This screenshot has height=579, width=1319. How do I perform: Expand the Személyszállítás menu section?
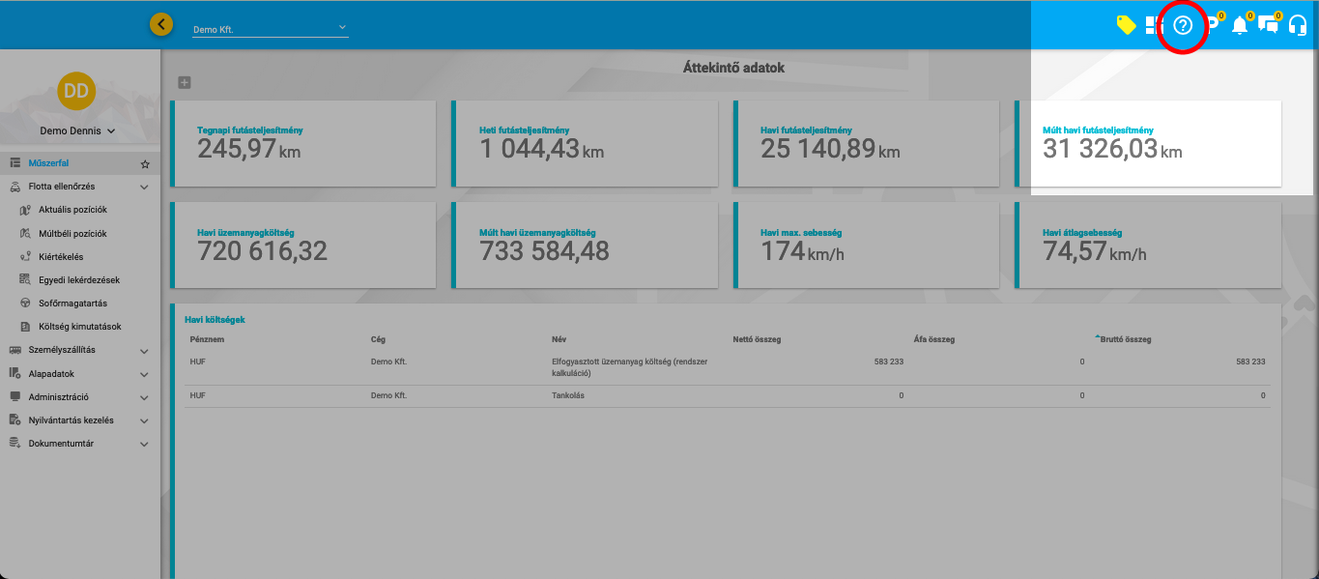144,351
